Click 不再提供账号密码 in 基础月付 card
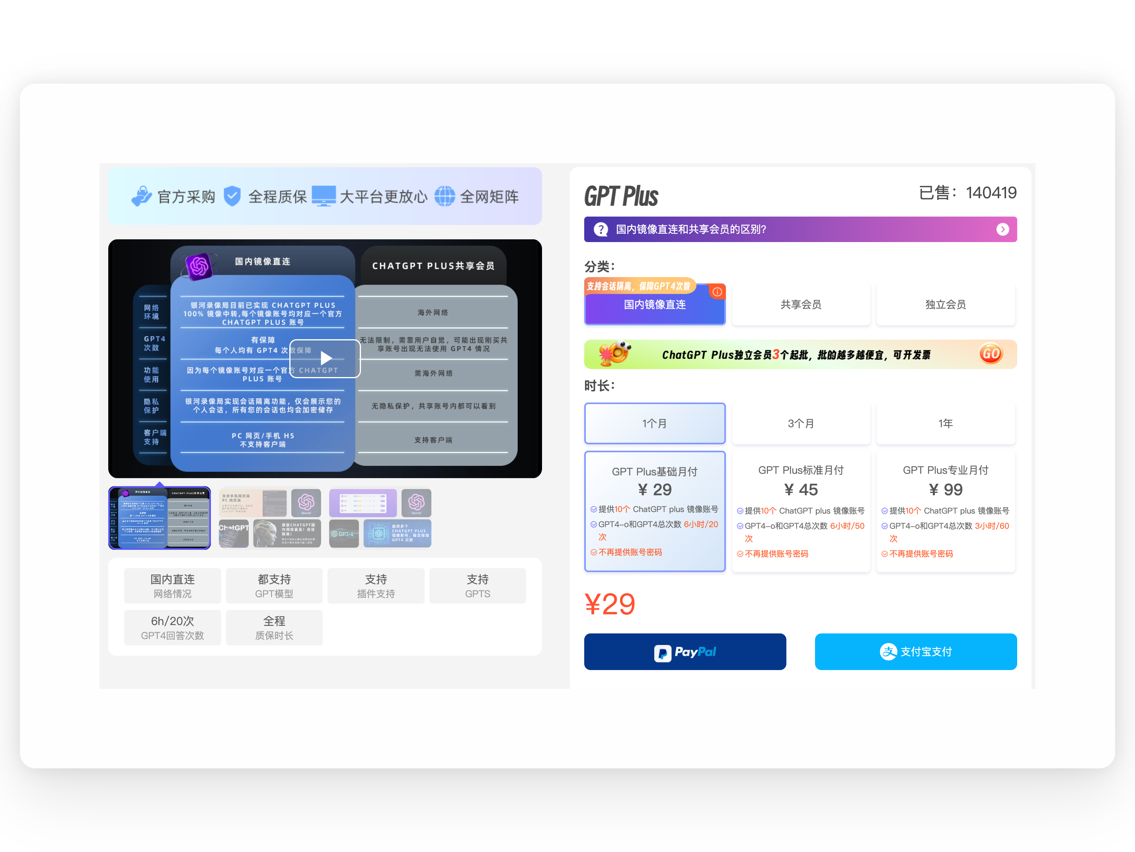 630,552
